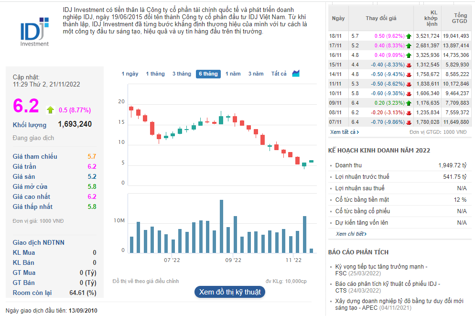Click the Đang giao dịch status text
The width and height of the screenshot is (475, 316).
(x=33, y=138)
